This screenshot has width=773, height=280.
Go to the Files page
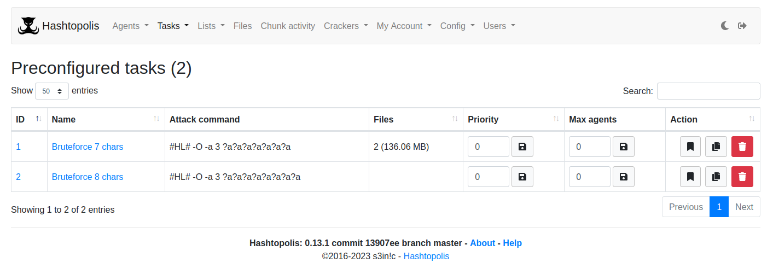(242, 26)
